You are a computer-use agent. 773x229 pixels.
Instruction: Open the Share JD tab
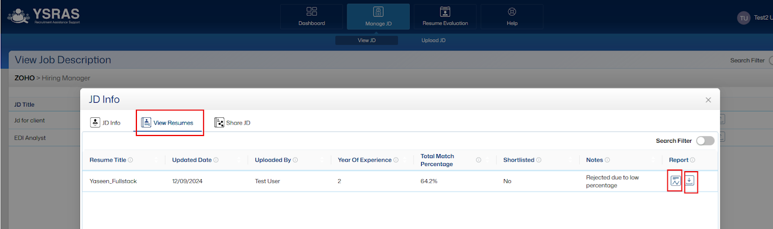(x=232, y=122)
